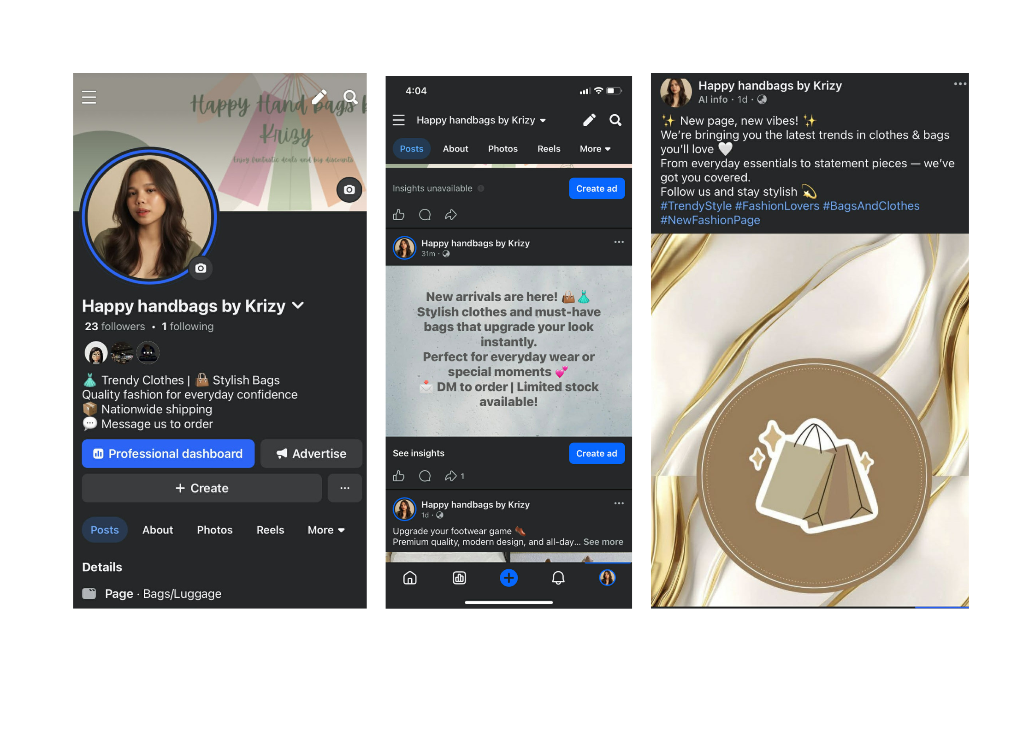Tap page avatar on footwear post header

(x=404, y=509)
